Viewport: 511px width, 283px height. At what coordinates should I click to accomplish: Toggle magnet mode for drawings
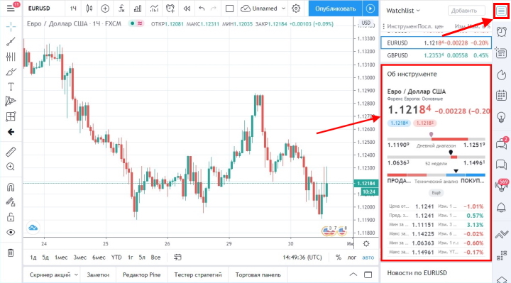click(11, 187)
